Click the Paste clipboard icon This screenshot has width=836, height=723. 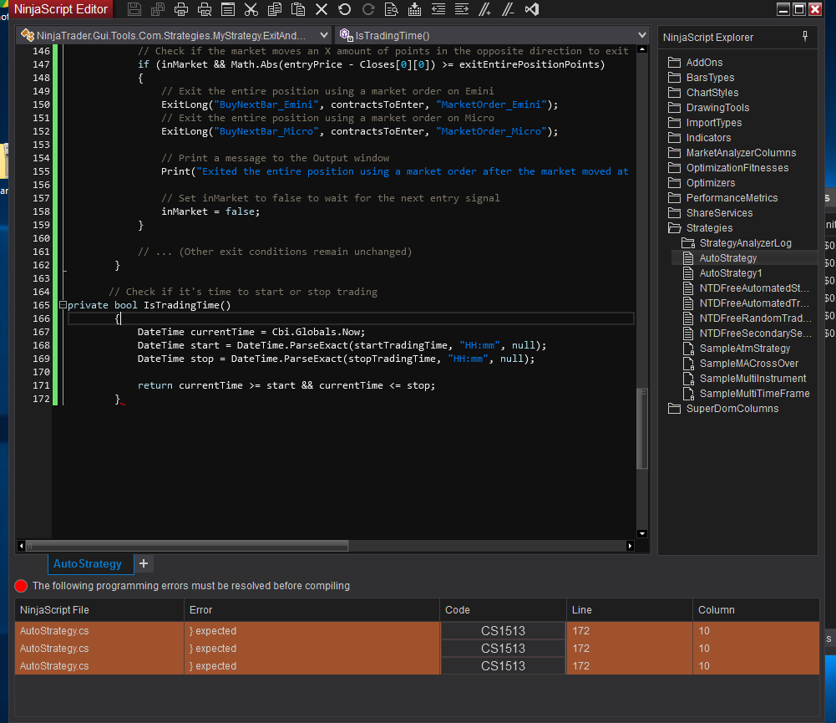297,9
